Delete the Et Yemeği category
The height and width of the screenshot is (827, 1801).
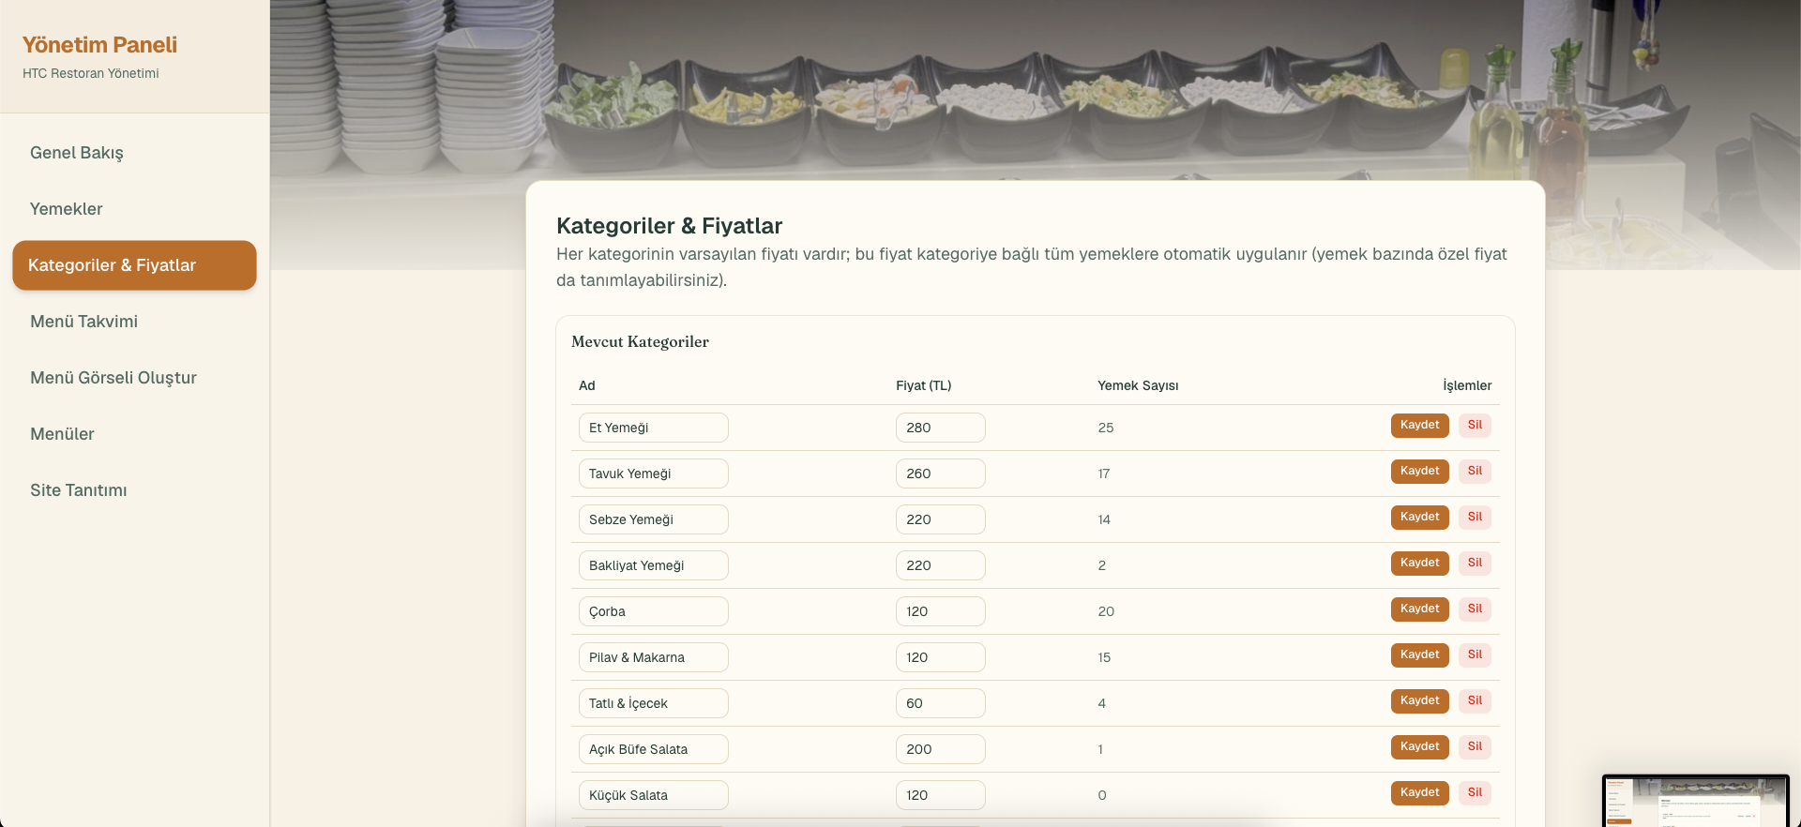(1475, 426)
